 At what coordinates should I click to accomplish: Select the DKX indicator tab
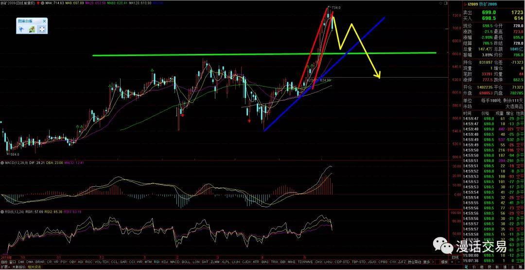point(319,262)
